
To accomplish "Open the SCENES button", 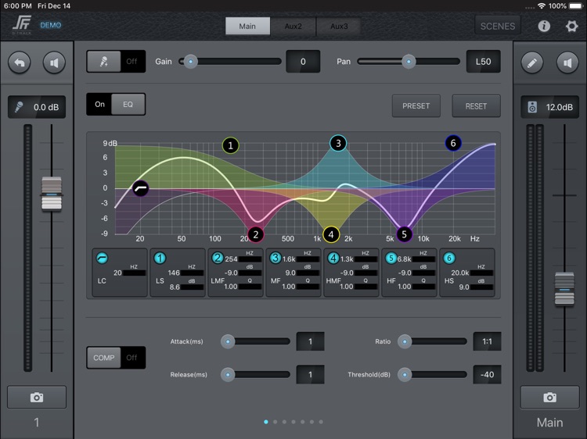I will point(498,26).
